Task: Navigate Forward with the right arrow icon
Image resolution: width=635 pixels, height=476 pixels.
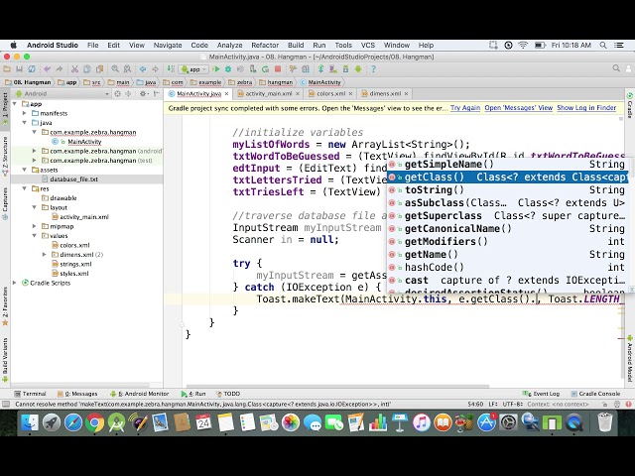Action: pyautogui.click(x=155, y=69)
